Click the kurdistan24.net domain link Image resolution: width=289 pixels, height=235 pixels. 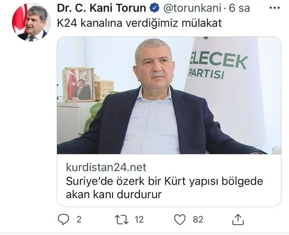[106, 167]
